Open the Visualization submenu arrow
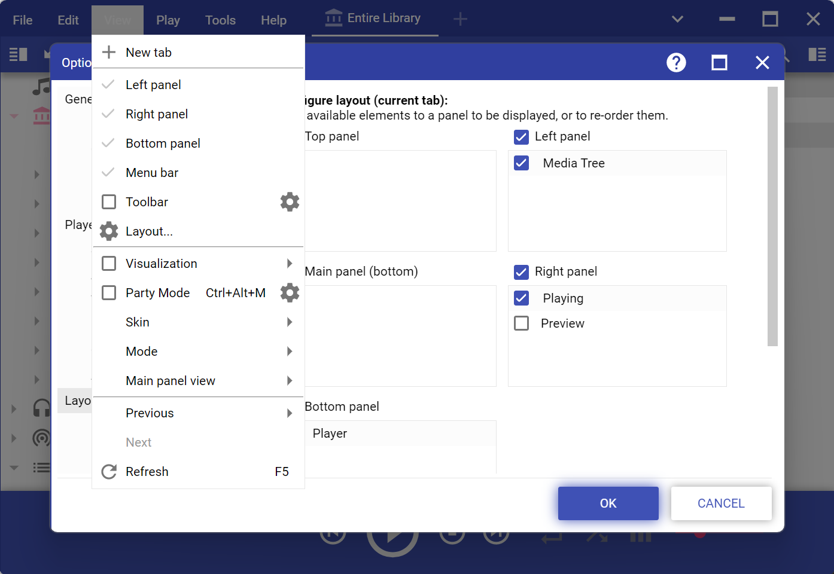834x574 pixels. (290, 264)
